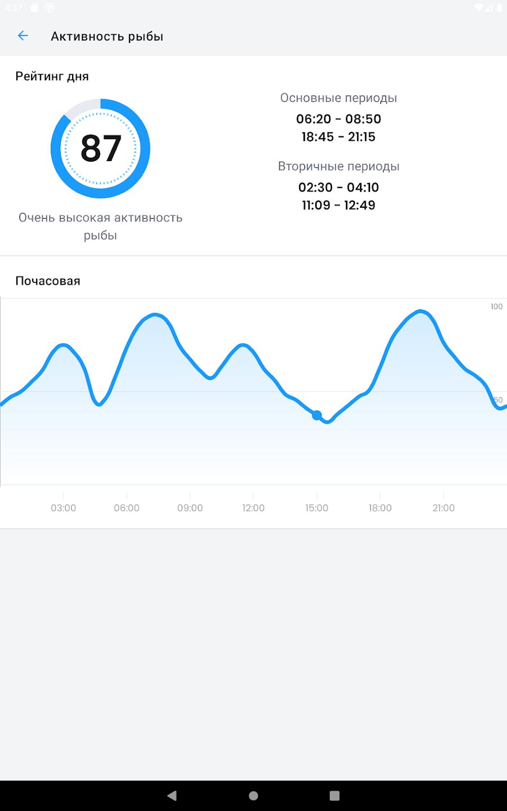Screen dimensions: 507x811
Task: Click the 100 scale label on the chart
Action: click(x=496, y=307)
